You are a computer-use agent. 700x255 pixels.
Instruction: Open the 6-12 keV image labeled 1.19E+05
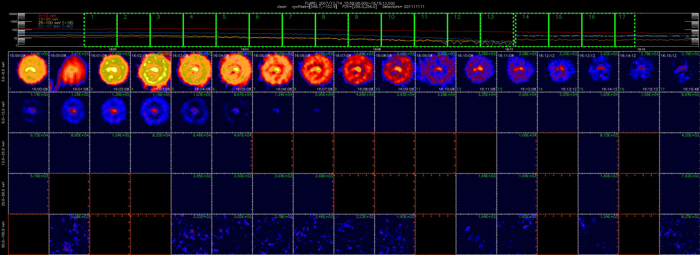(x=151, y=112)
